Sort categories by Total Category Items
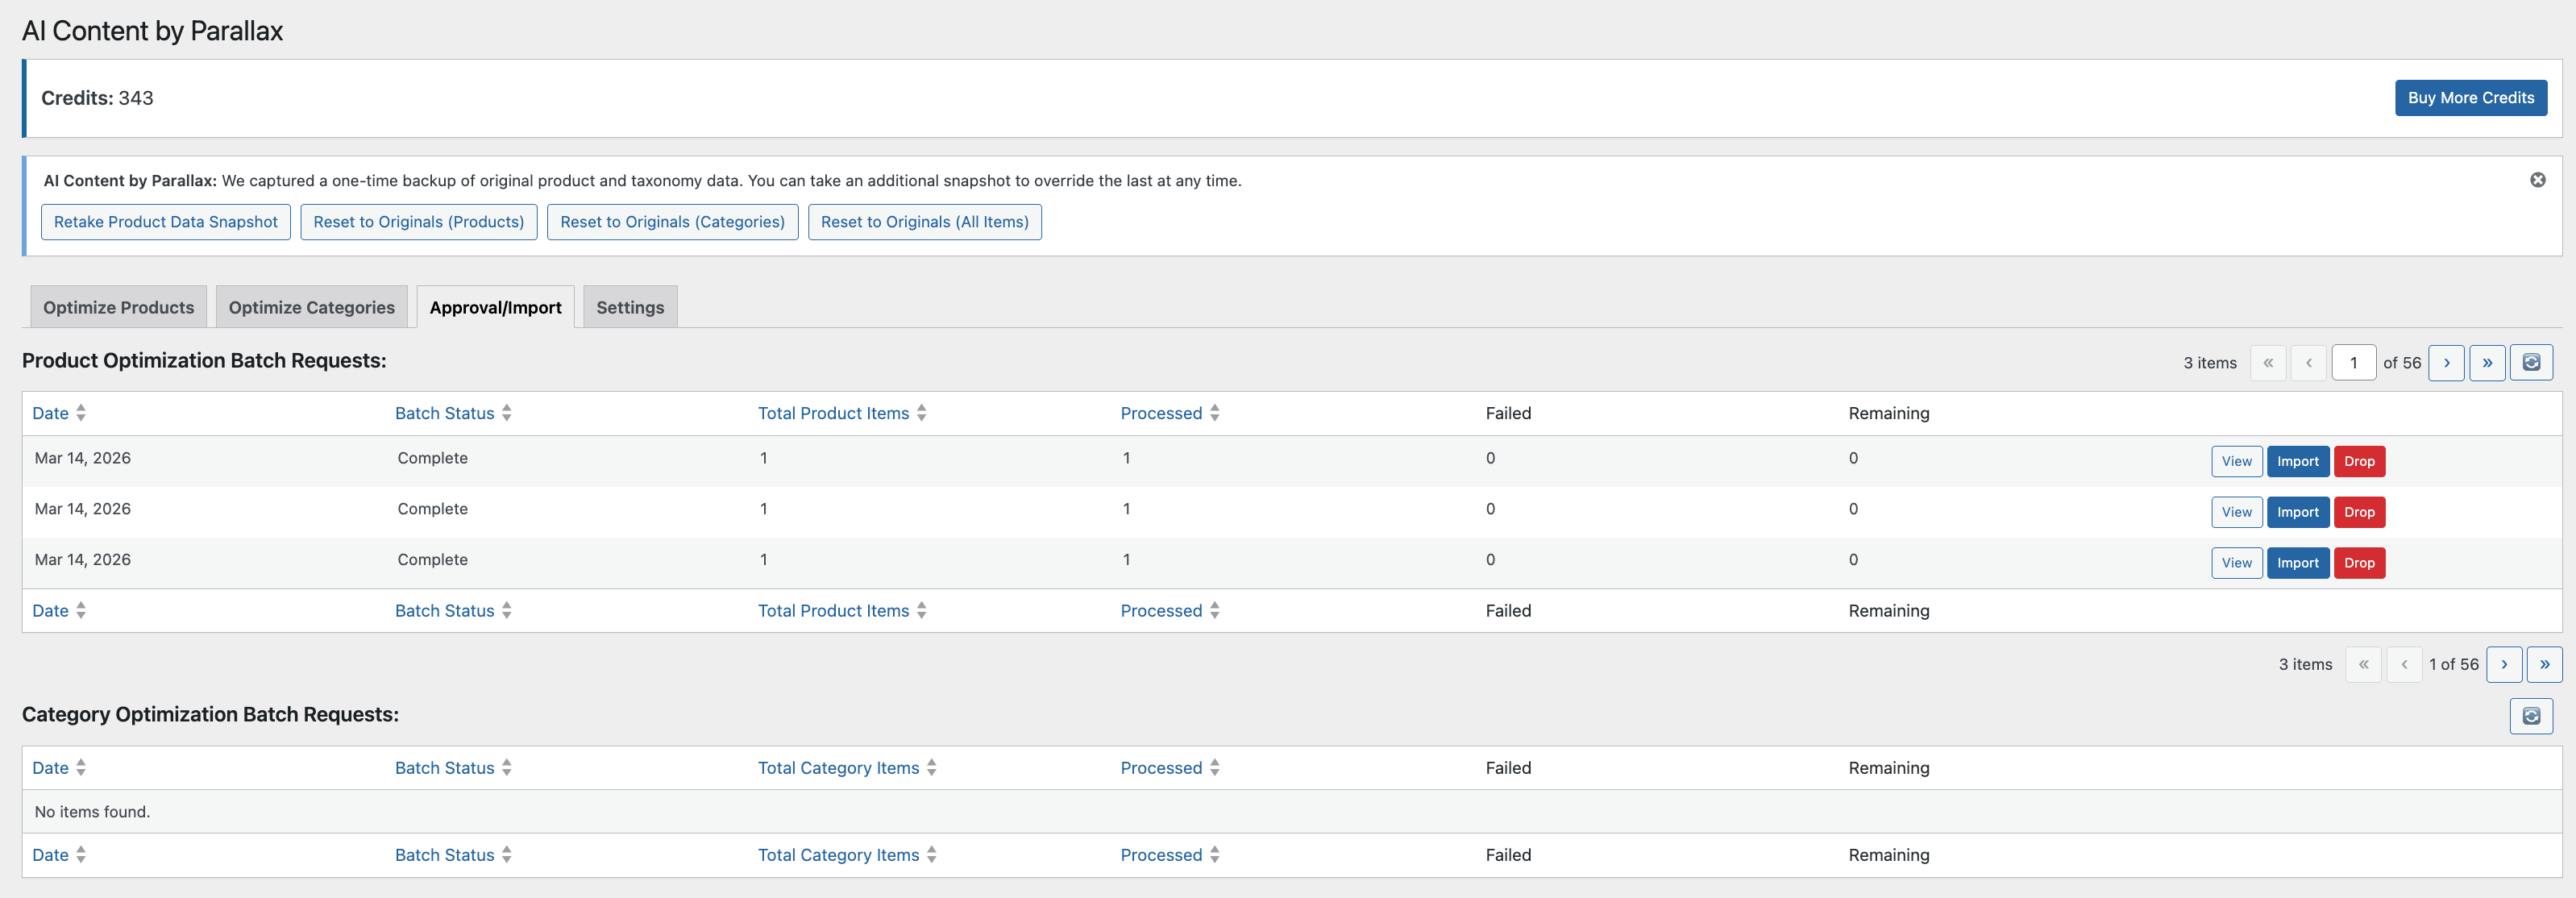The image size is (2576, 898). [838, 768]
